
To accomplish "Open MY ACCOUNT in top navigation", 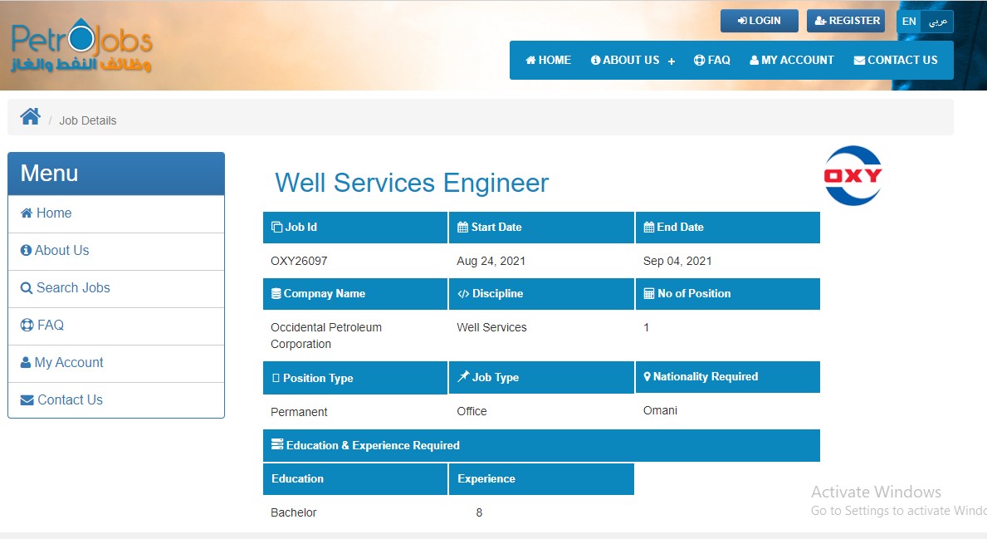I will [x=792, y=61].
